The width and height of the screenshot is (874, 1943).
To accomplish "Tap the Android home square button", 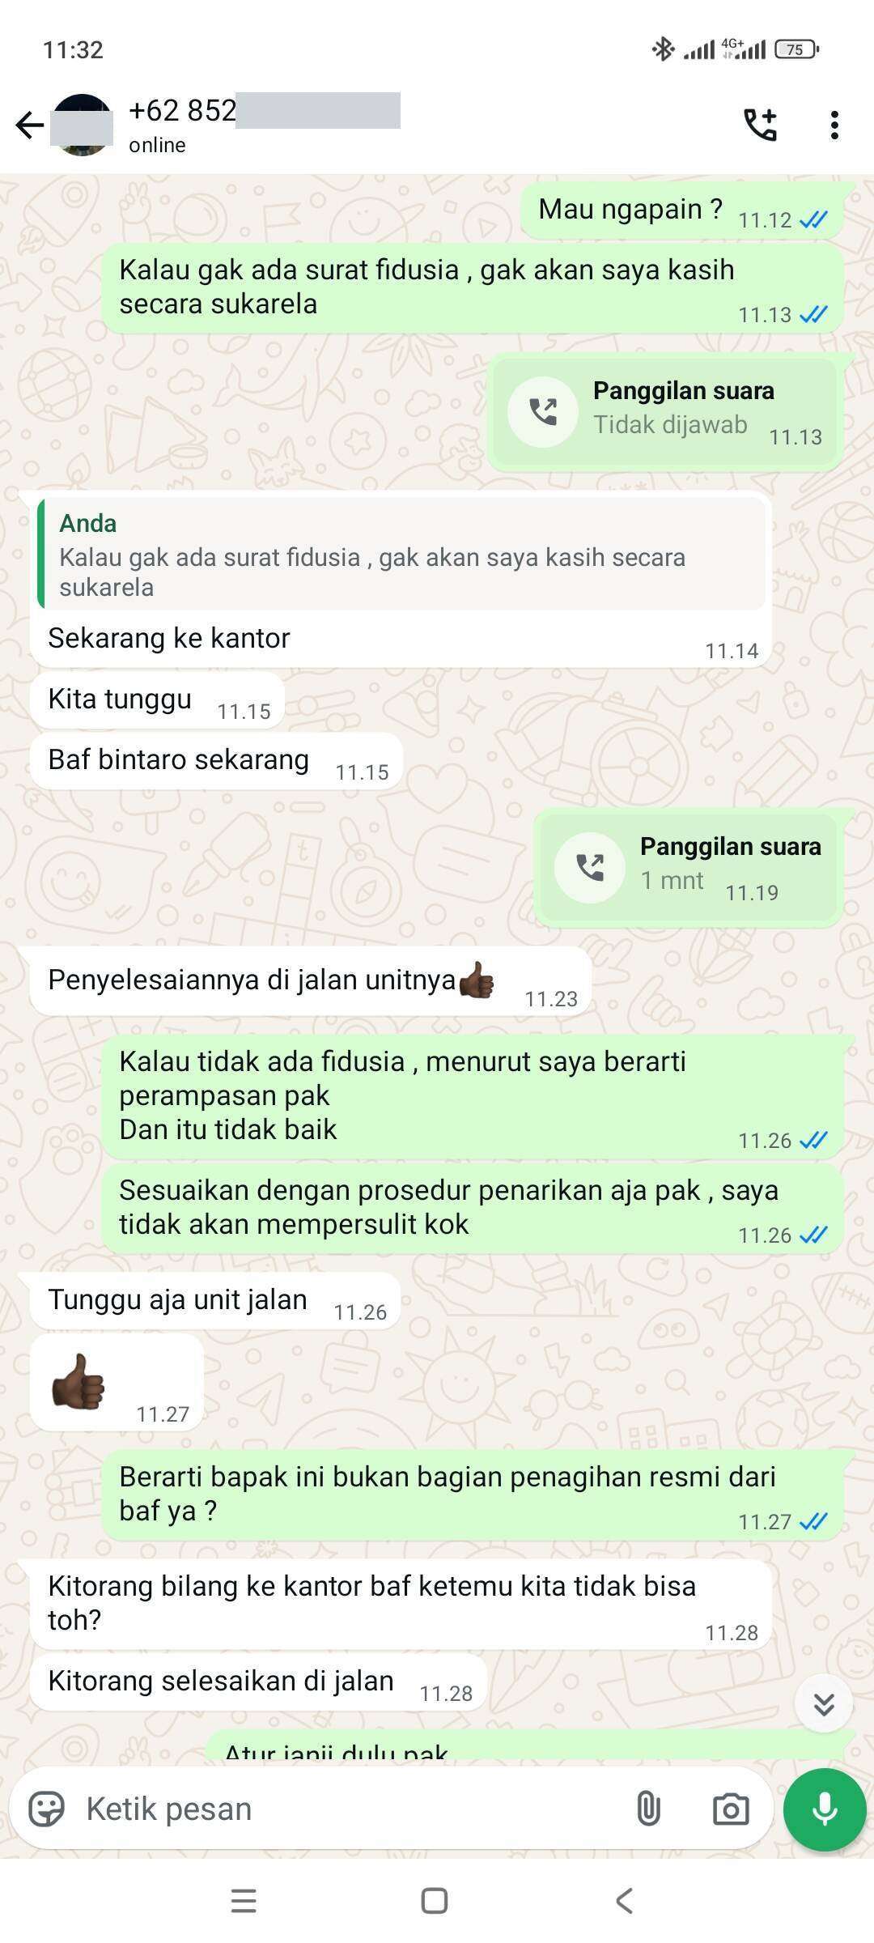I will click(x=435, y=1901).
